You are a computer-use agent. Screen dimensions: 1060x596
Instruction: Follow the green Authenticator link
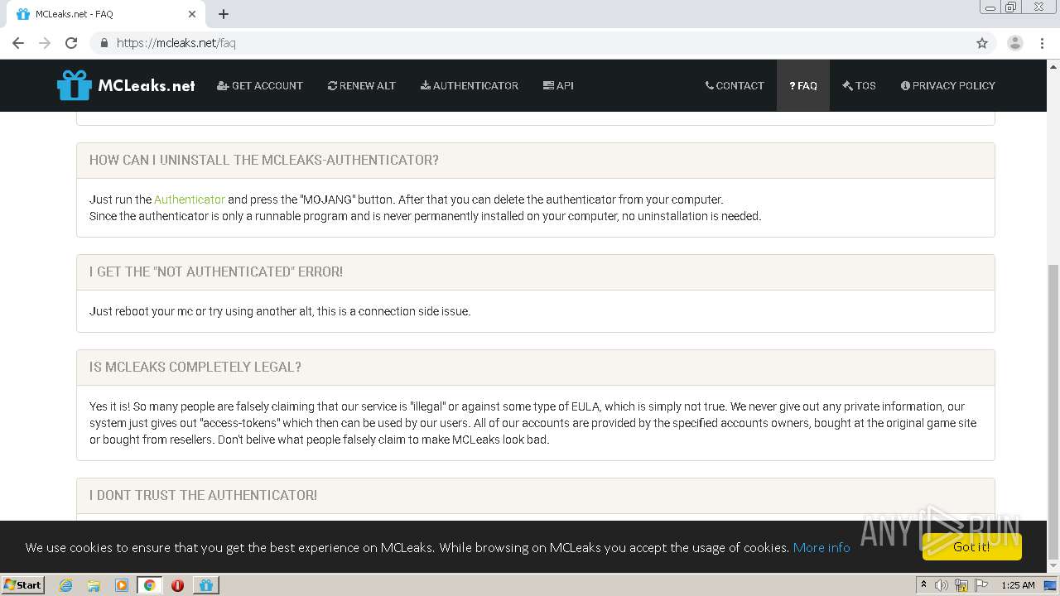(190, 199)
